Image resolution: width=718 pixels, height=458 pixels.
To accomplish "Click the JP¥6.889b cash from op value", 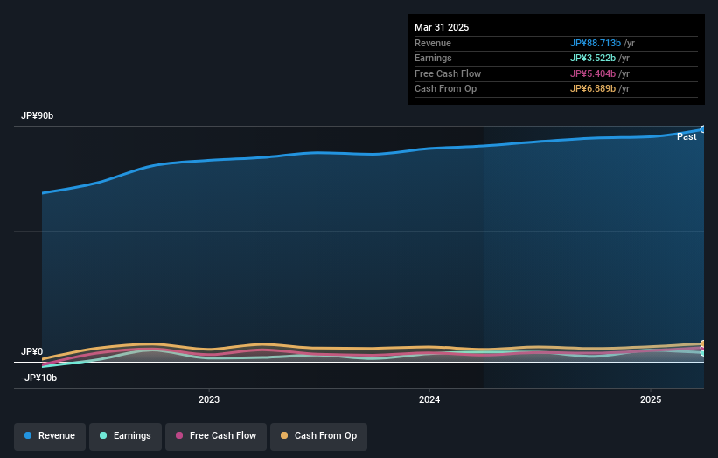I will coord(593,89).
